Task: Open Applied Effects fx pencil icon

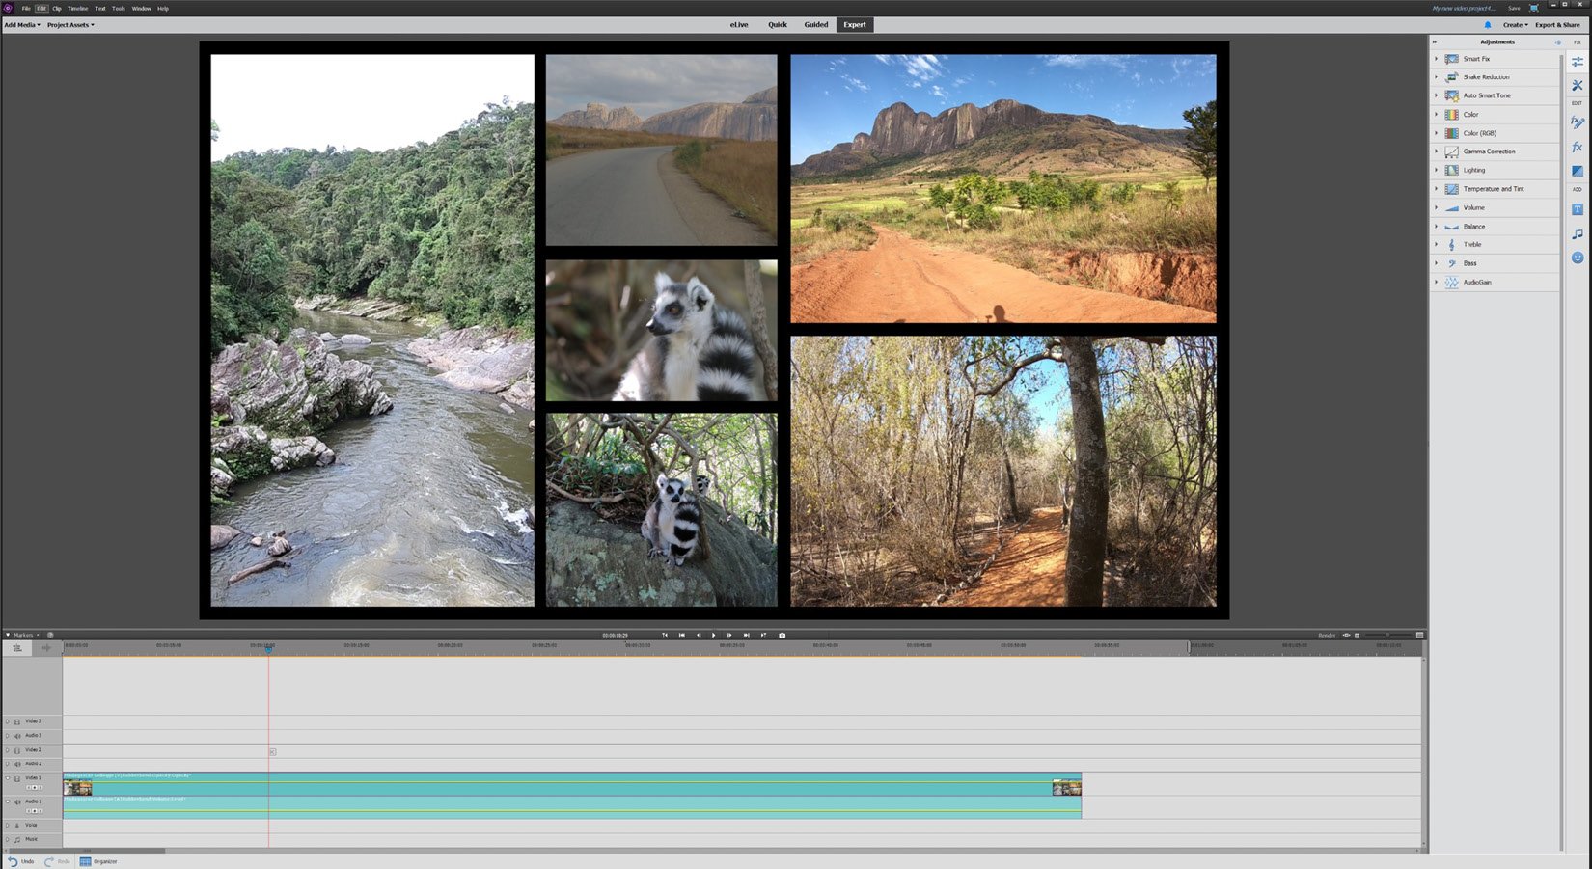Action: pos(1577,122)
